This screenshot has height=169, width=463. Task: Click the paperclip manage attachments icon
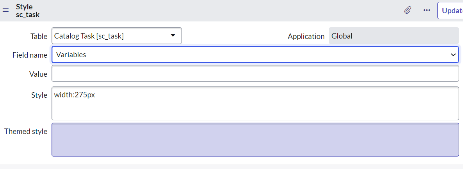tap(408, 10)
